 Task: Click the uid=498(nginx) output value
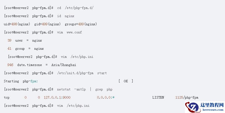(x=17, y=24)
